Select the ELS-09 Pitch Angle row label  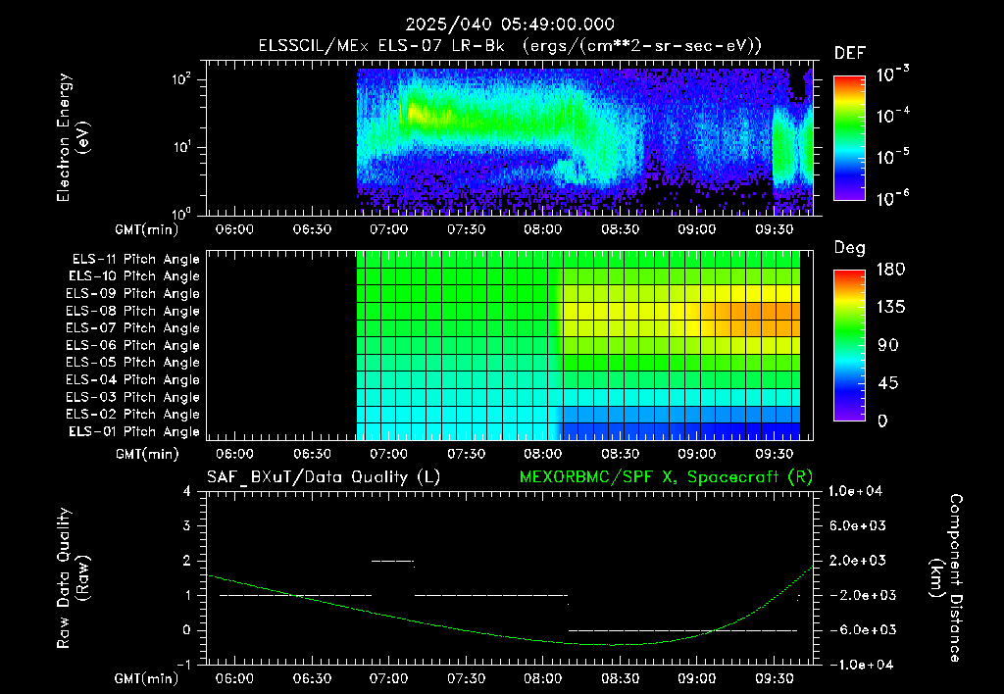(x=132, y=293)
